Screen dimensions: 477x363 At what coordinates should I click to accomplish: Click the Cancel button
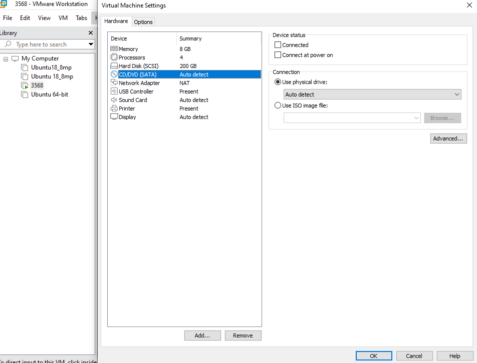tap(414, 355)
